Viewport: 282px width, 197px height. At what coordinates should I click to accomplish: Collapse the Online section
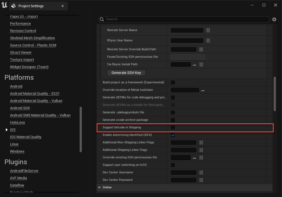pyautogui.click(x=99, y=188)
